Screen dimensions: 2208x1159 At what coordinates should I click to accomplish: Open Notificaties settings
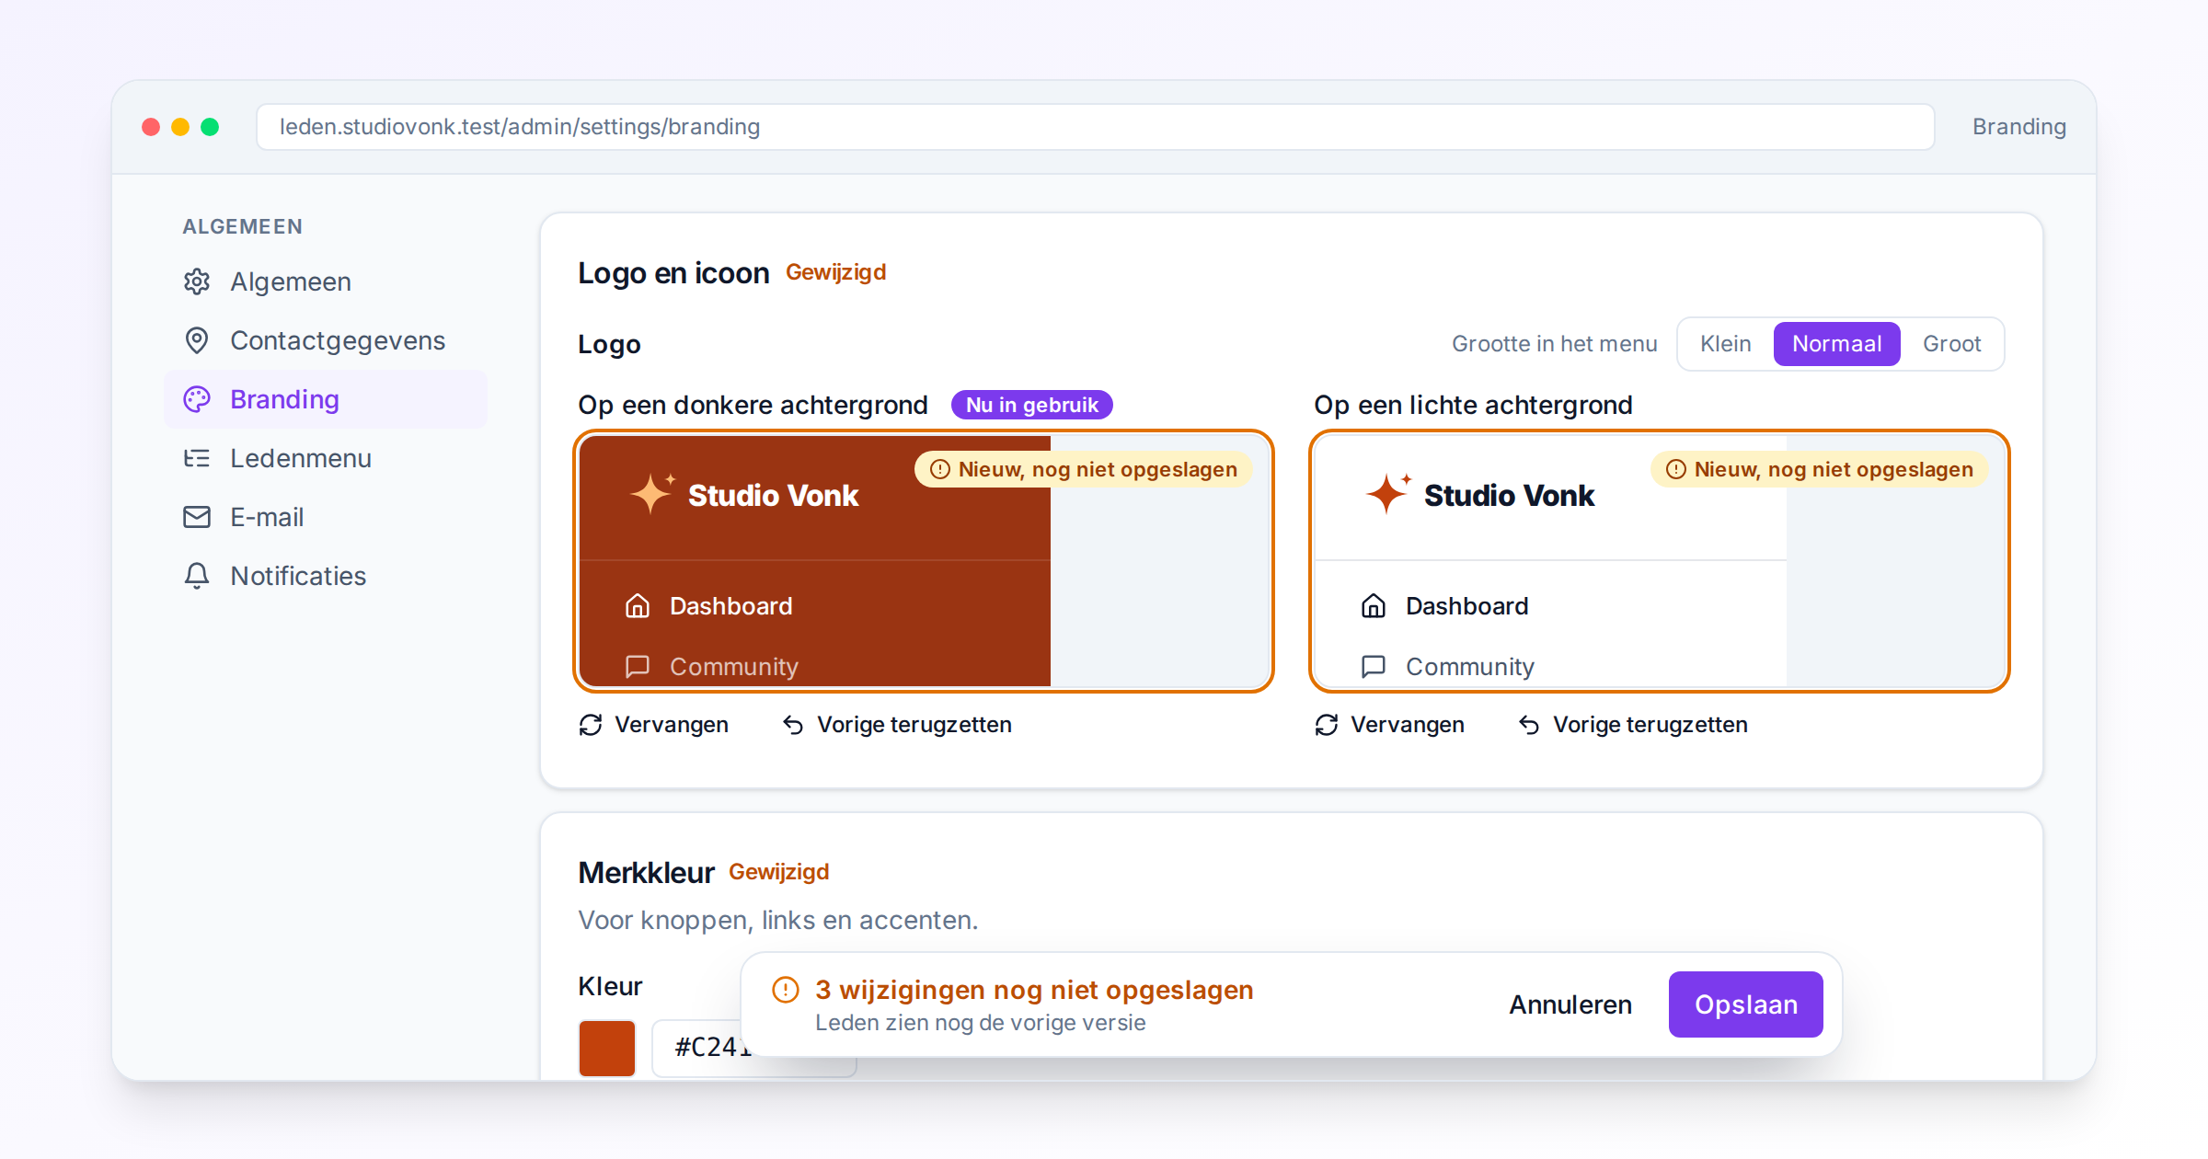(326, 576)
